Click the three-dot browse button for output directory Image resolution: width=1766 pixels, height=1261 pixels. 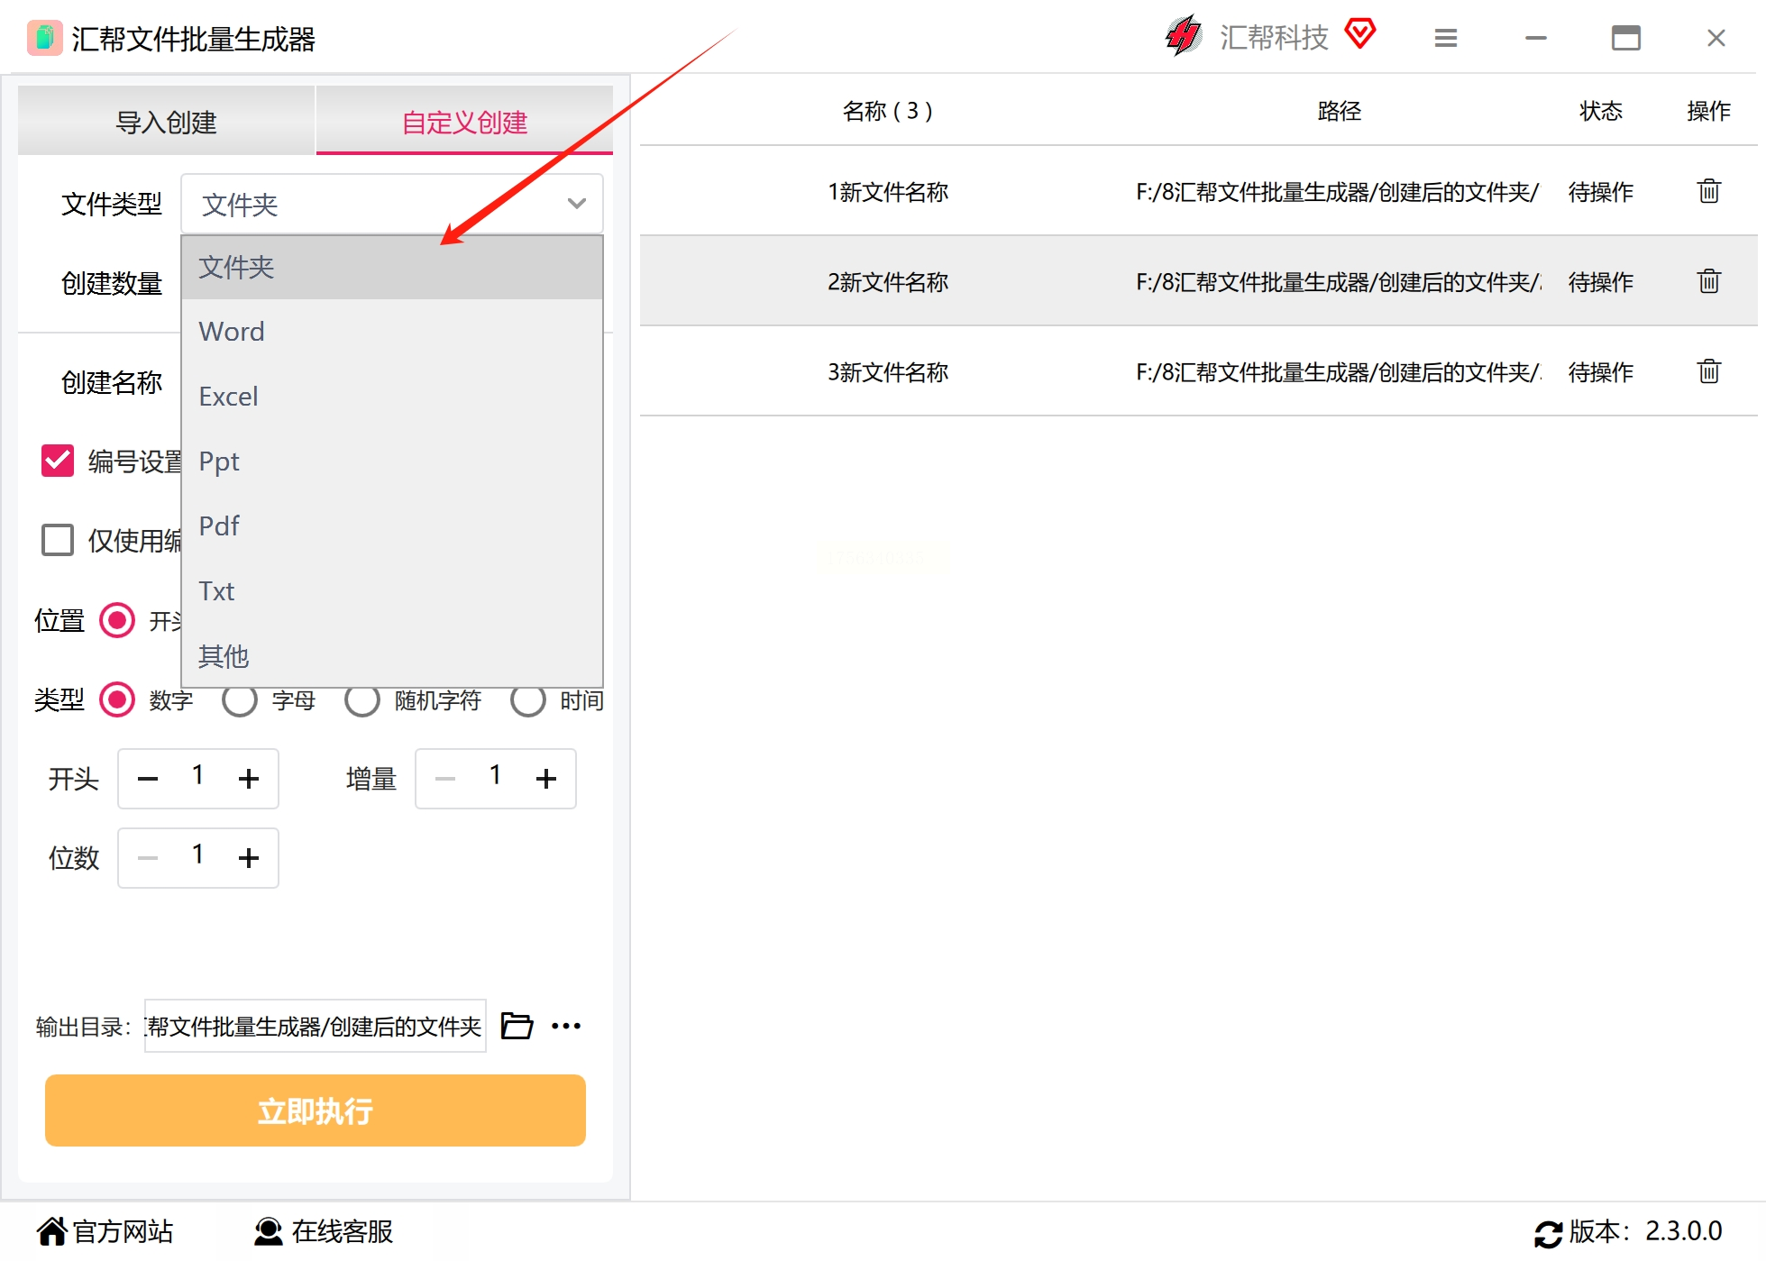(566, 1026)
